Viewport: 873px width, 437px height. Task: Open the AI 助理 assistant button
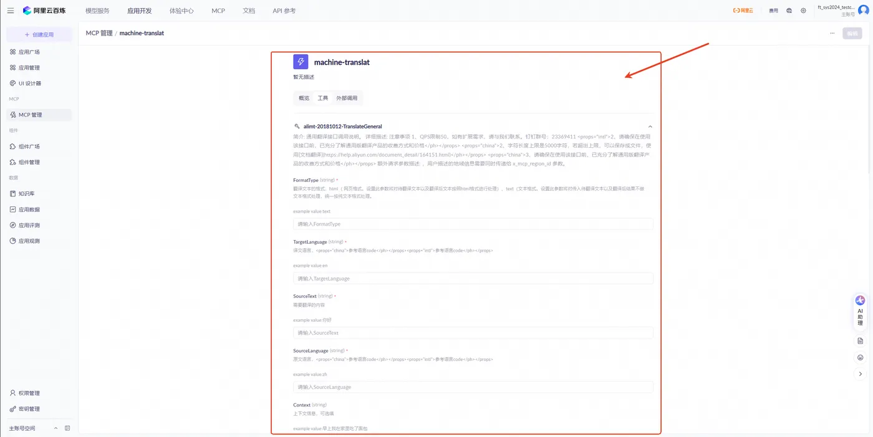(x=860, y=311)
